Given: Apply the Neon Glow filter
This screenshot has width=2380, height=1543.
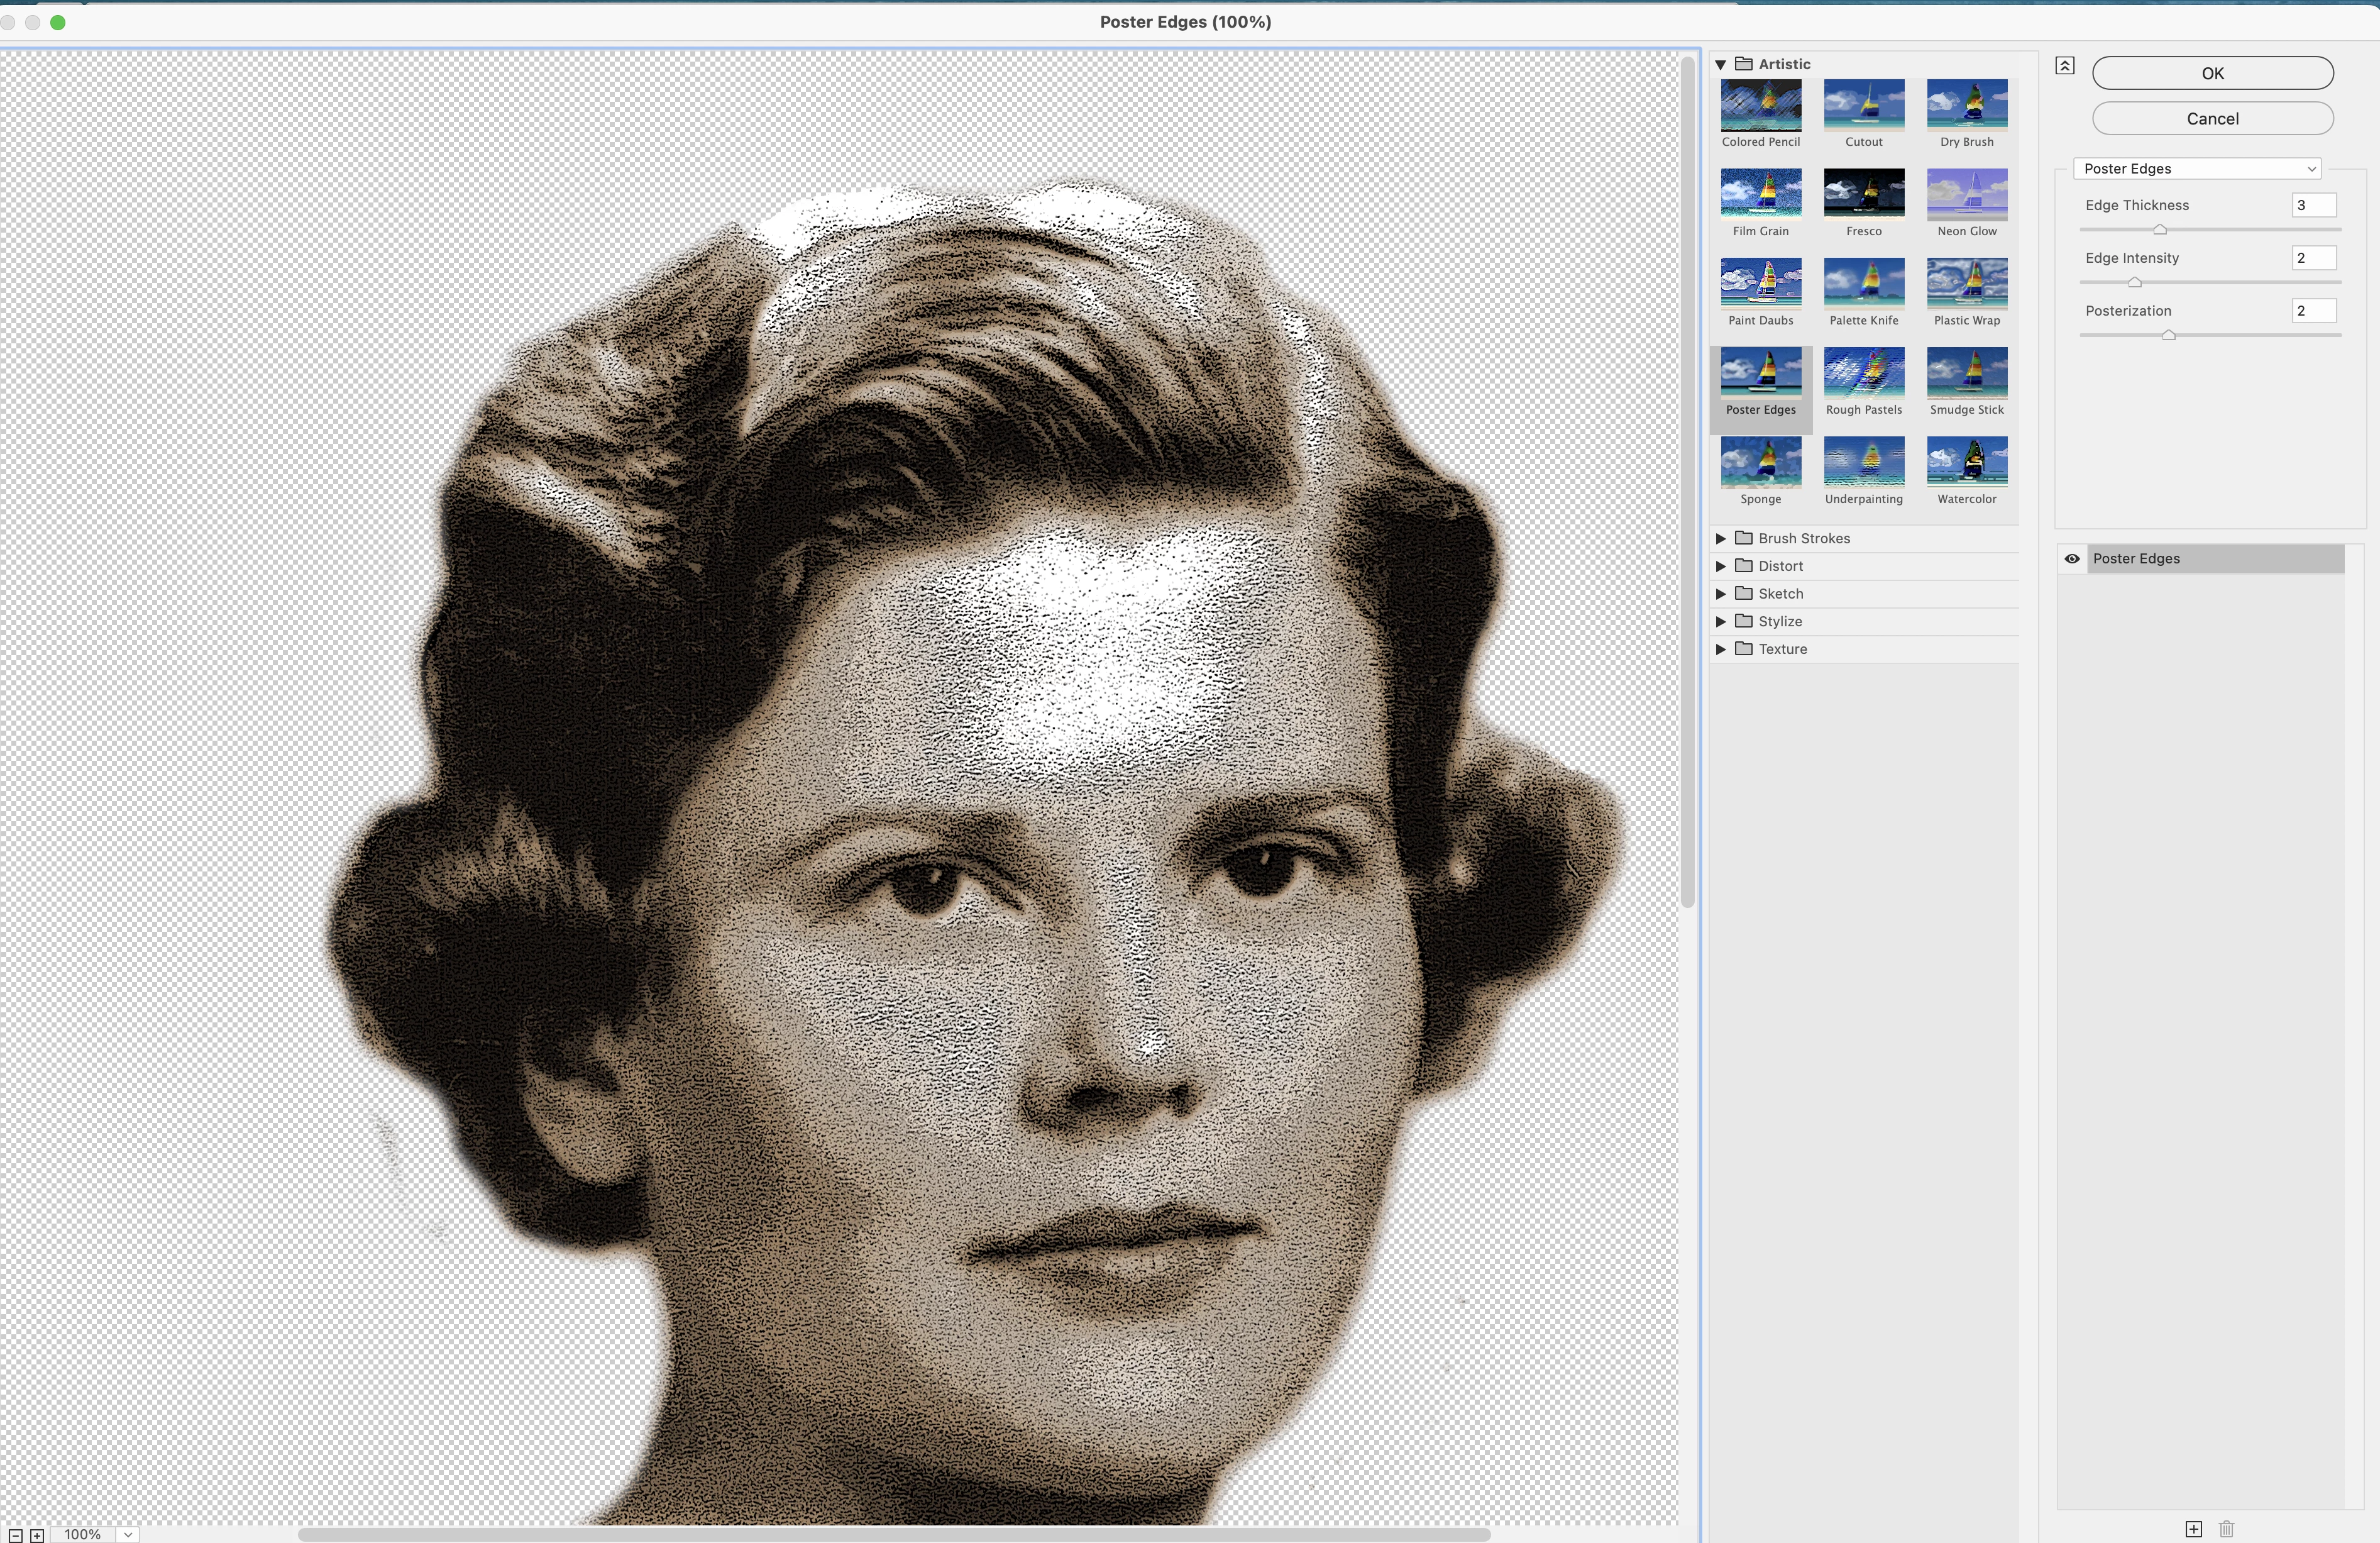Looking at the screenshot, I should (1966, 194).
